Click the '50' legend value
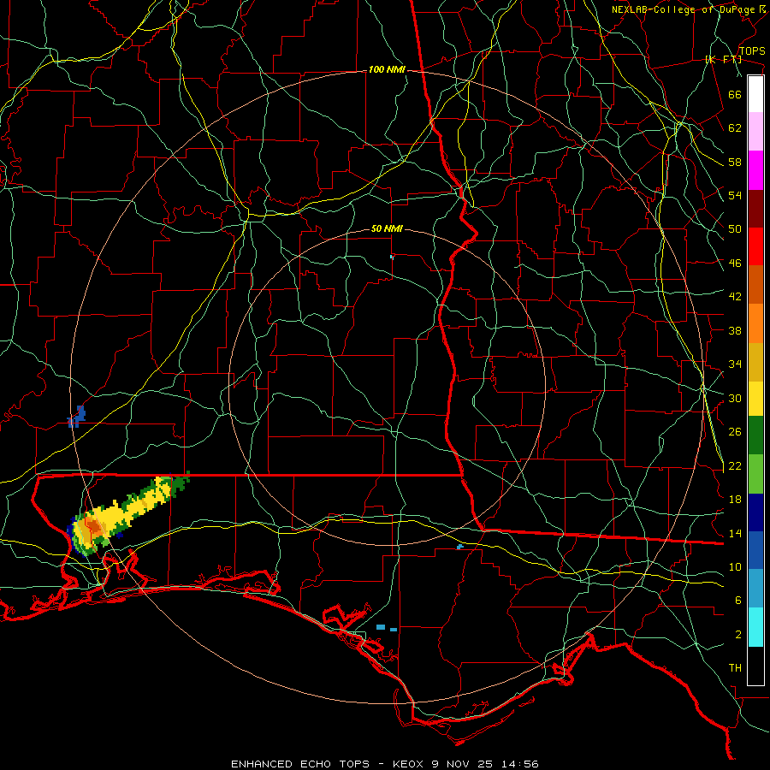Image resolution: width=770 pixels, height=770 pixels. click(735, 229)
